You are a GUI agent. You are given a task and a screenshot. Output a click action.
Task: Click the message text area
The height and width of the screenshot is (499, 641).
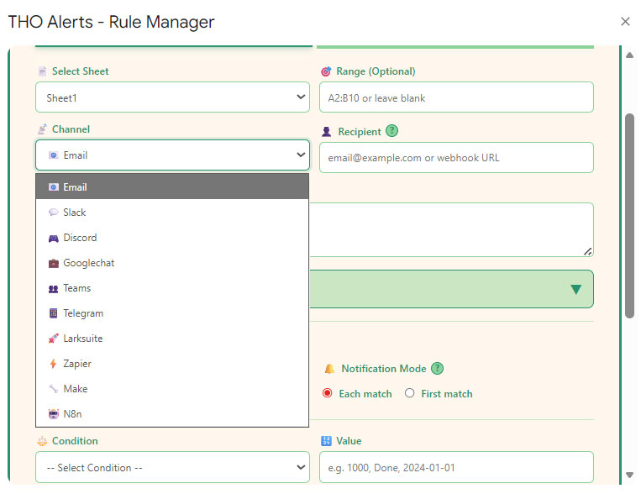[451, 229]
